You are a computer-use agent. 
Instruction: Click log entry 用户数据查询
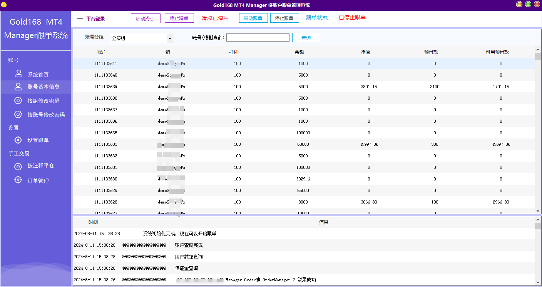(x=189, y=257)
